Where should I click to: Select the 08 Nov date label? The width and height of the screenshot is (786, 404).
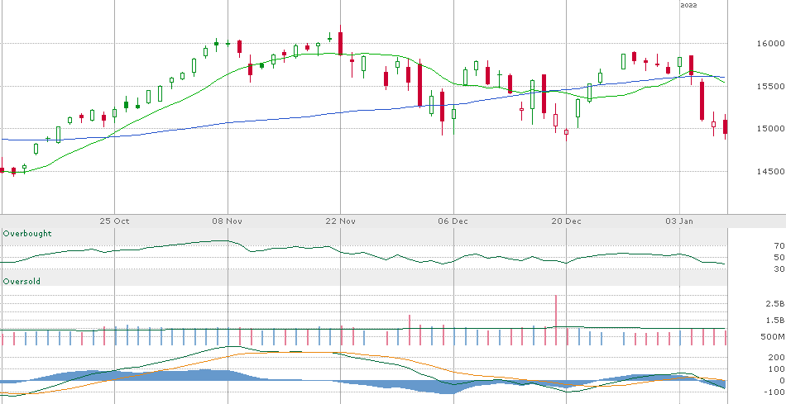(x=228, y=221)
